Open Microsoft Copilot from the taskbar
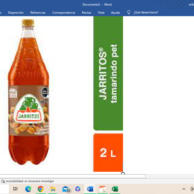The width and height of the screenshot is (194, 194). pos(78,189)
